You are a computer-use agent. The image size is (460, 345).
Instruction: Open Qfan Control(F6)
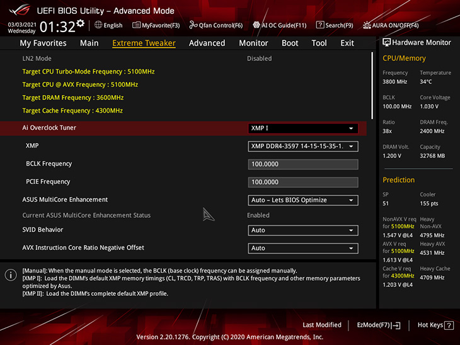tap(216, 25)
